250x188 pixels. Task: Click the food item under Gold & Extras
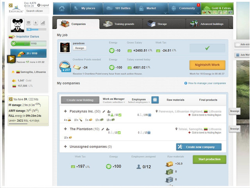point(204,12)
